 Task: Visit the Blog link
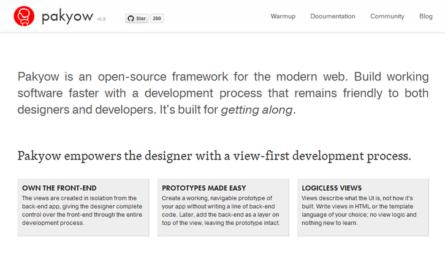click(425, 17)
